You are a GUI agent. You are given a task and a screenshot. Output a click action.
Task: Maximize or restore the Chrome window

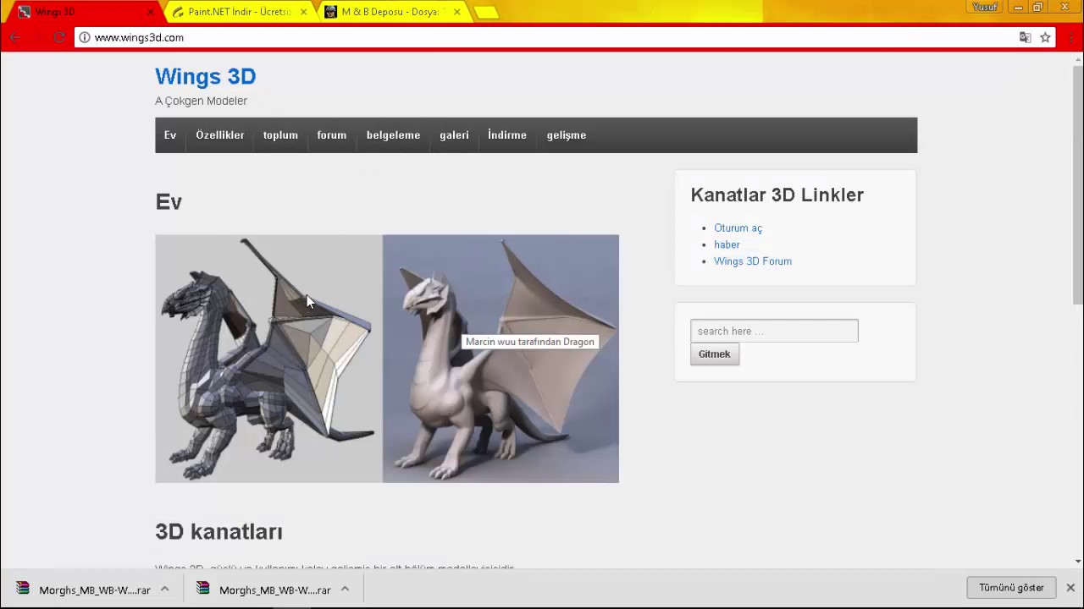(x=1037, y=7)
